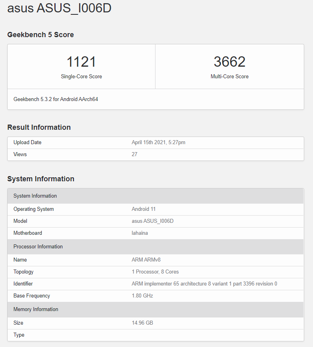
Task: Select the 'Android 11' value
Action: [144, 209]
